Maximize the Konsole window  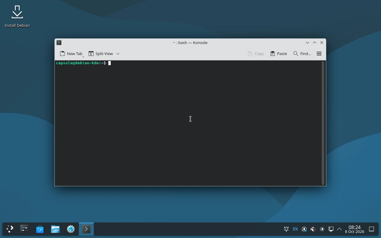315,43
